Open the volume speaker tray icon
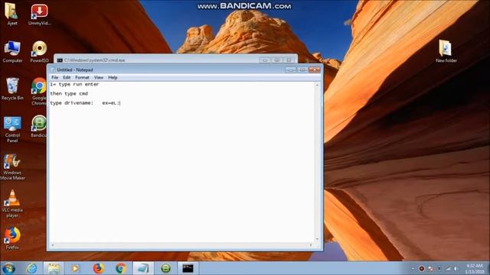490x275 pixels. click(456, 269)
